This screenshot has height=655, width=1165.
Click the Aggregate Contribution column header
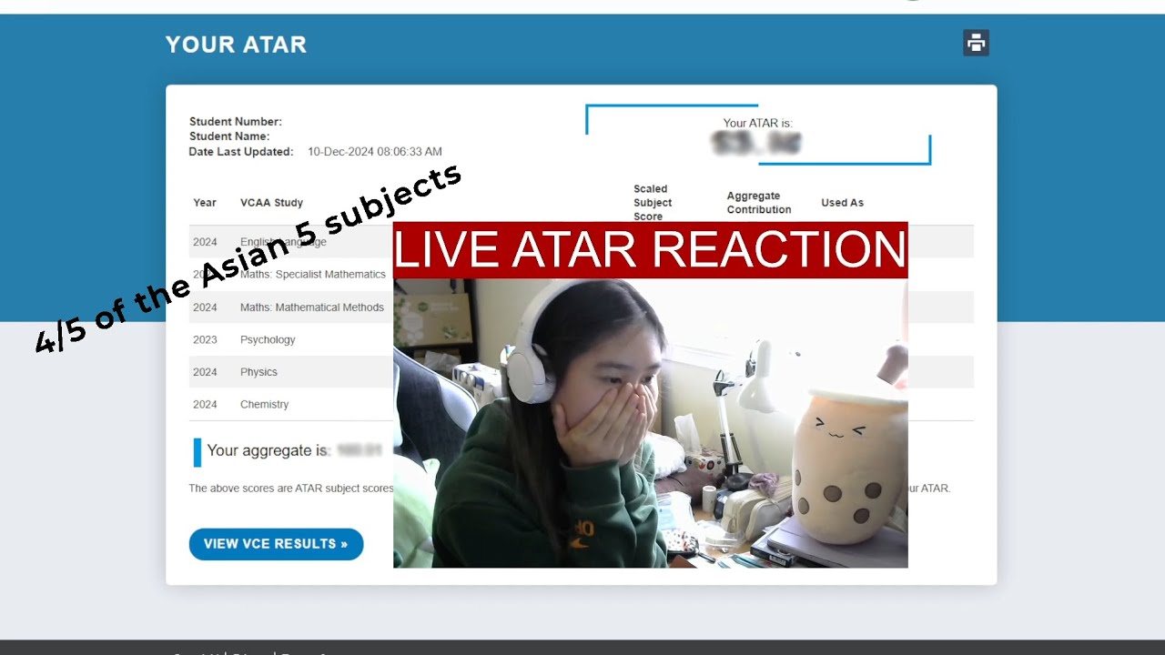[x=759, y=203]
